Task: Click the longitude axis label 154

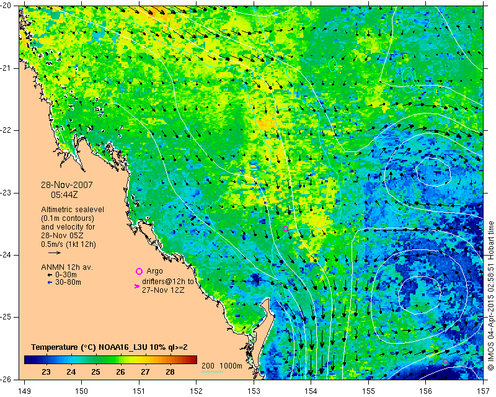Action: [x=311, y=391]
